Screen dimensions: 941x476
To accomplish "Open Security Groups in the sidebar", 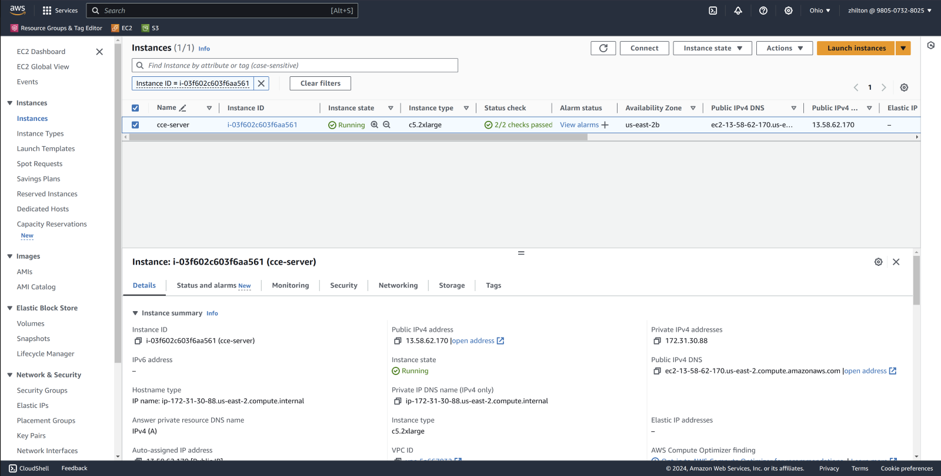I will [42, 390].
